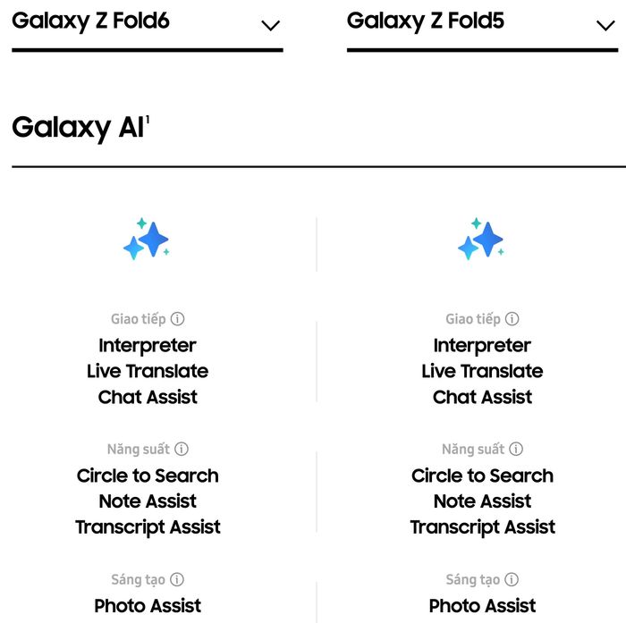Open info icon beside right Giao tiếp

click(x=512, y=319)
